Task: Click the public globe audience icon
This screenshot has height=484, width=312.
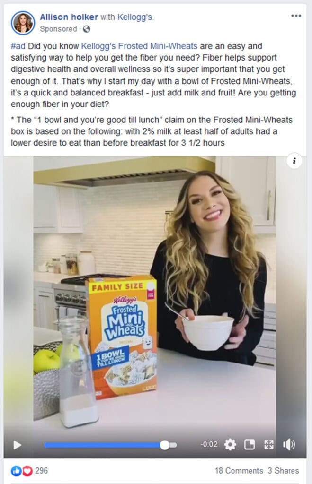Action: (x=87, y=29)
